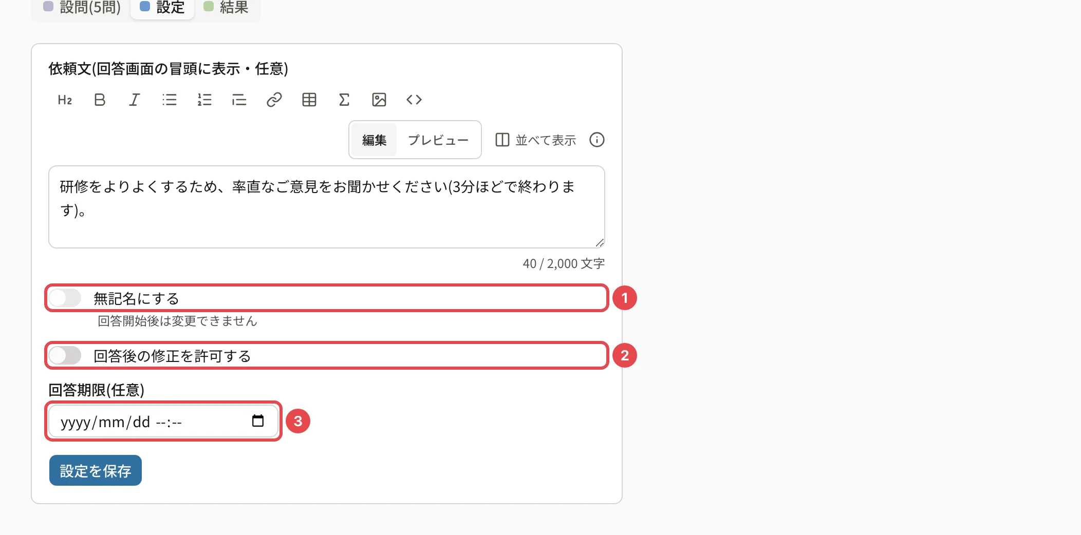Insert an indented quote block

coord(239,100)
